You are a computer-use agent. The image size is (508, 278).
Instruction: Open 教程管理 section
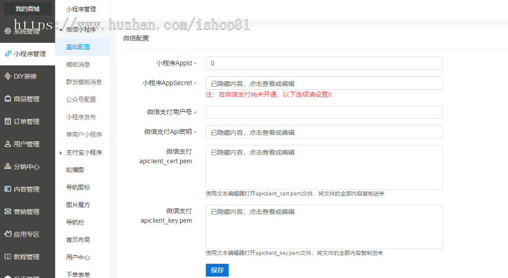point(28,257)
